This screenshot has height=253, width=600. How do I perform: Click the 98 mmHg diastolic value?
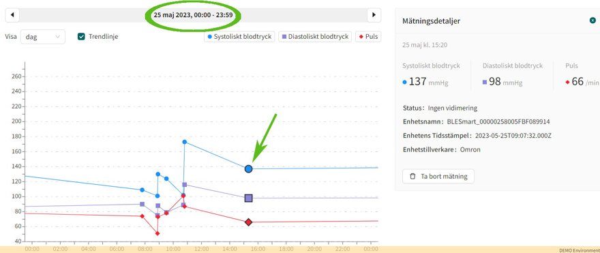502,82
